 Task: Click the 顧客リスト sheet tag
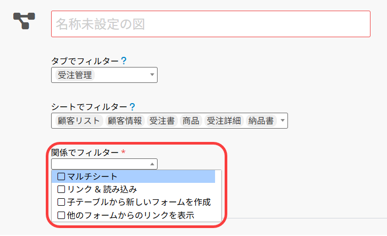78,121
